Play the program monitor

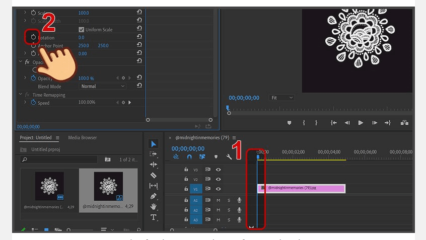pyautogui.click(x=361, y=123)
